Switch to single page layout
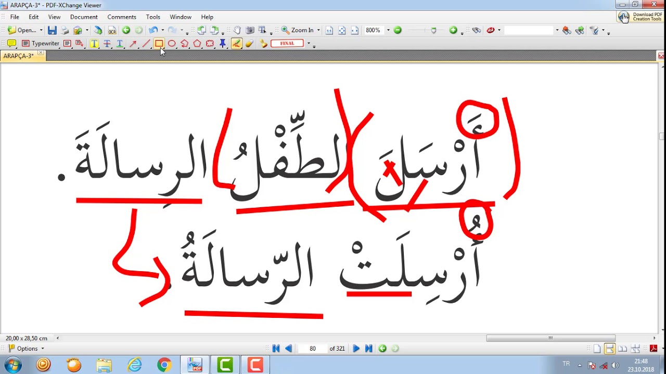Screen dimensions: 666x374 597,349
